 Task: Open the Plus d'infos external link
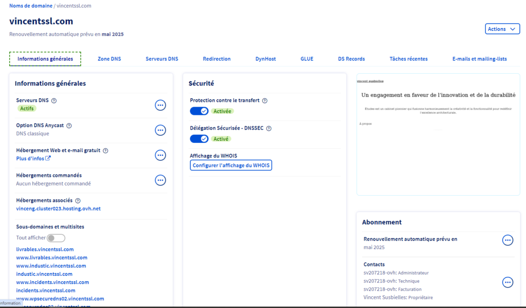[x=33, y=158]
